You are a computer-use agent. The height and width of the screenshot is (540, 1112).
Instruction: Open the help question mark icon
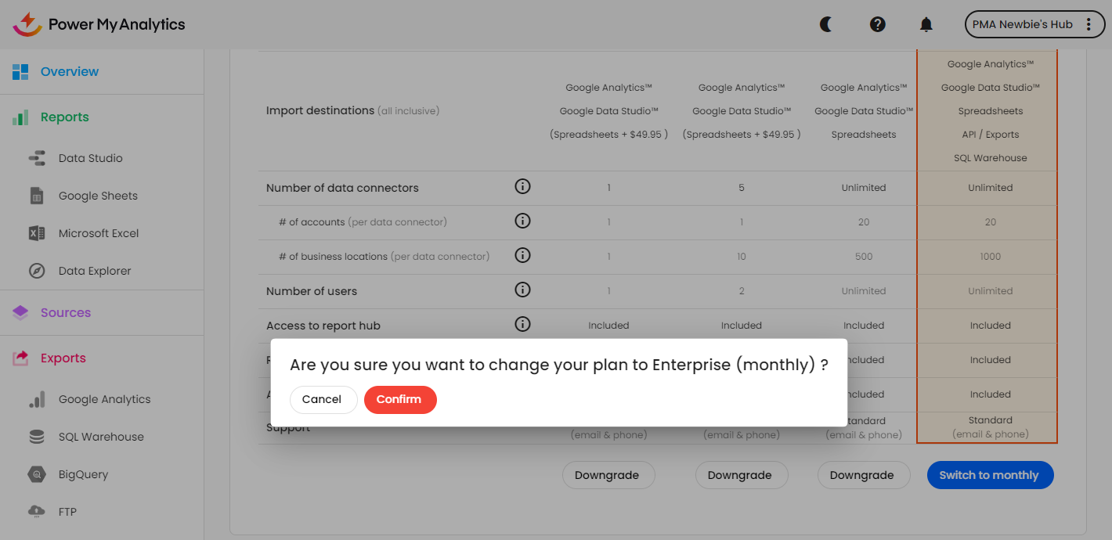click(878, 24)
